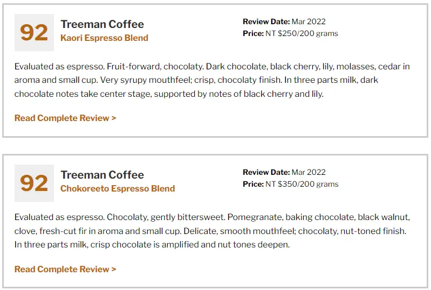
Task: Click "Review Date:" label in the Kaori card
Action: click(266, 22)
